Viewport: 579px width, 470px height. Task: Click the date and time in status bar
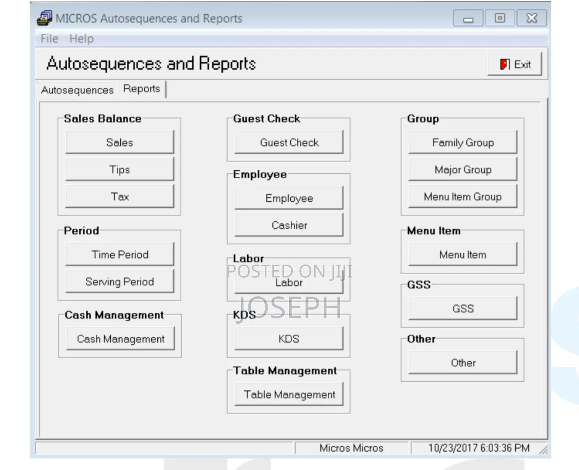(x=479, y=448)
